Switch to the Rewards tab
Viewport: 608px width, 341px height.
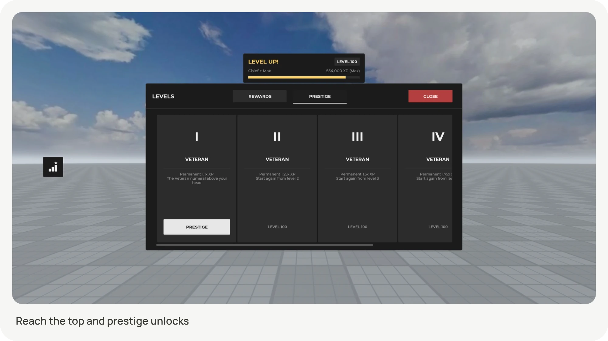point(260,96)
